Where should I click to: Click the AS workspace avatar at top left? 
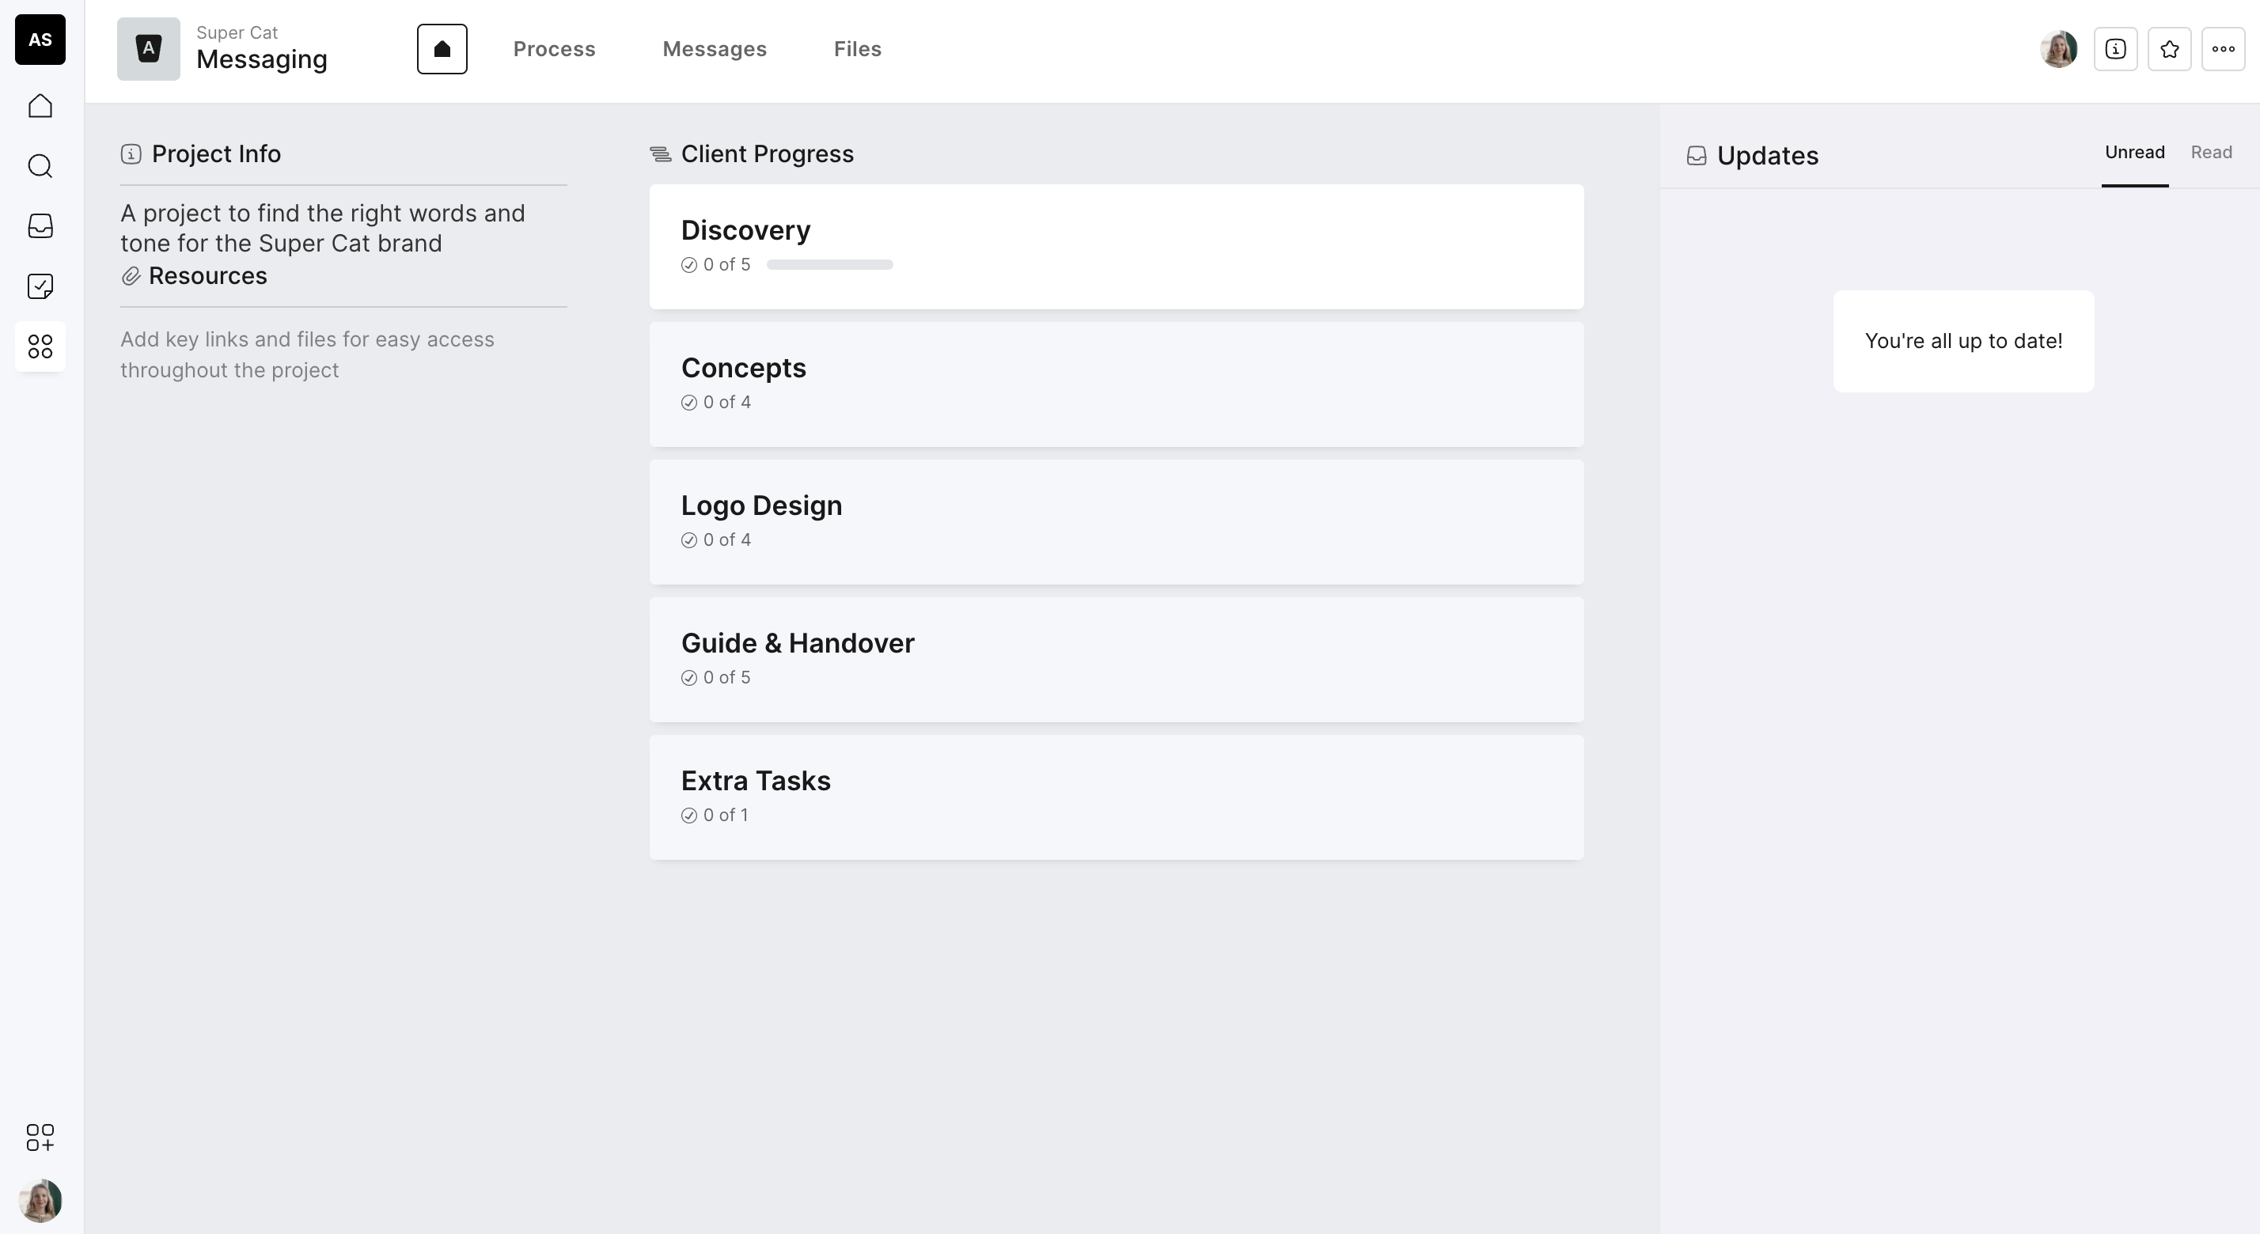(x=40, y=40)
